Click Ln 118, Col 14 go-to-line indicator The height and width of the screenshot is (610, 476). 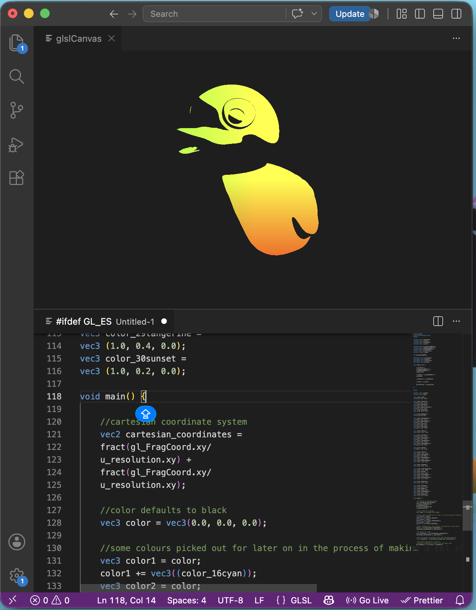tap(126, 601)
